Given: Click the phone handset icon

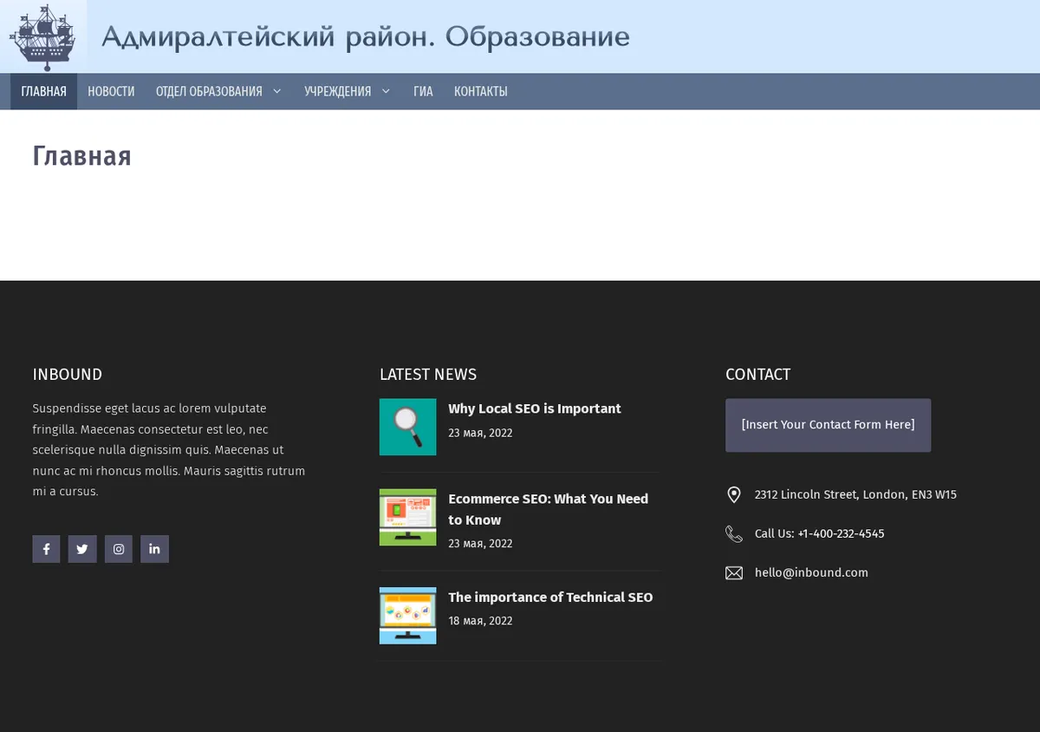Looking at the screenshot, I should click(734, 533).
